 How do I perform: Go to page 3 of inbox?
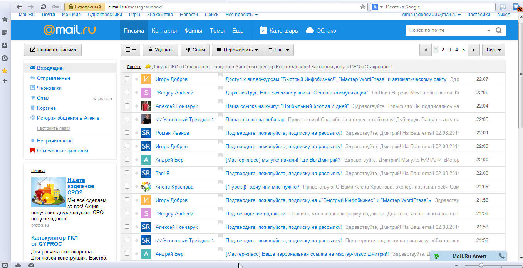coord(449,50)
